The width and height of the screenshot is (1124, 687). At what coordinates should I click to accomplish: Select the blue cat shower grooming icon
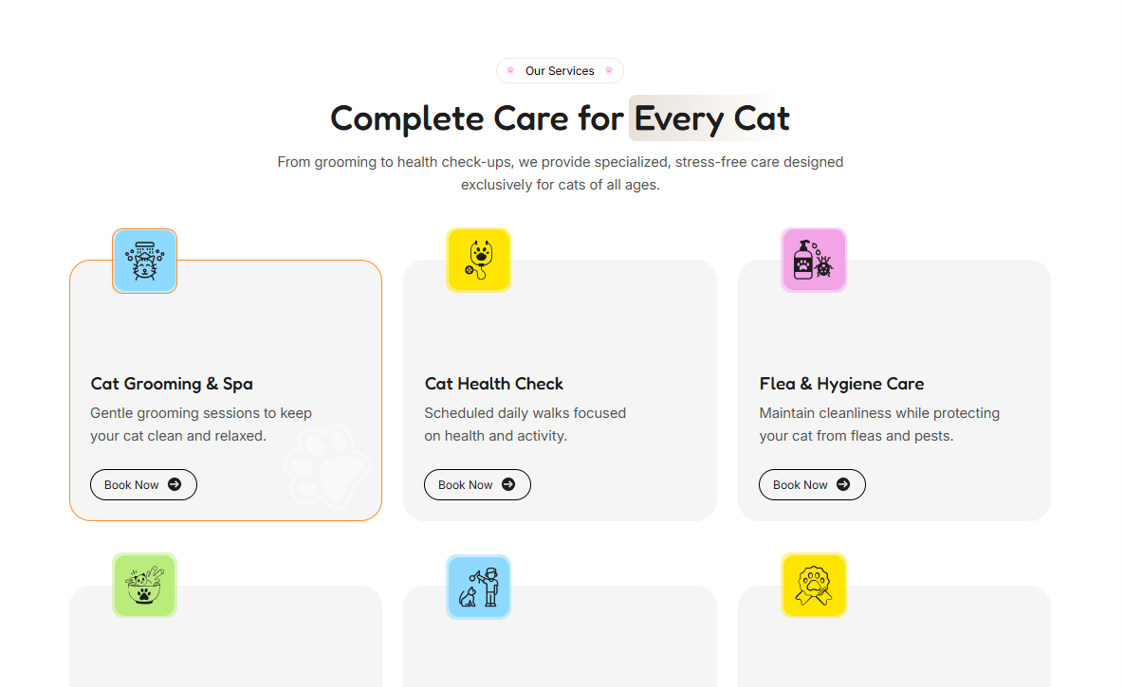pos(144,261)
